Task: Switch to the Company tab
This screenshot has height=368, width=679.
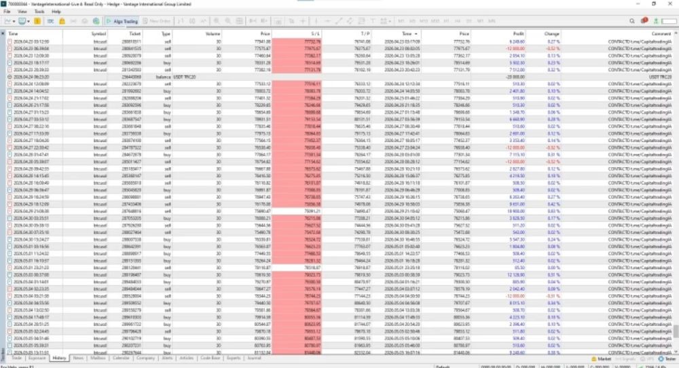Action: [145, 358]
